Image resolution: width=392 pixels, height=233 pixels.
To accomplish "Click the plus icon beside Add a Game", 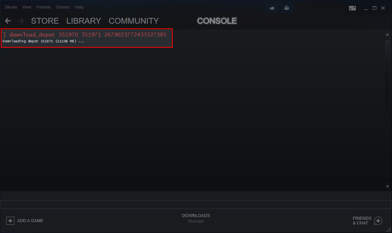I will pos(10,221).
